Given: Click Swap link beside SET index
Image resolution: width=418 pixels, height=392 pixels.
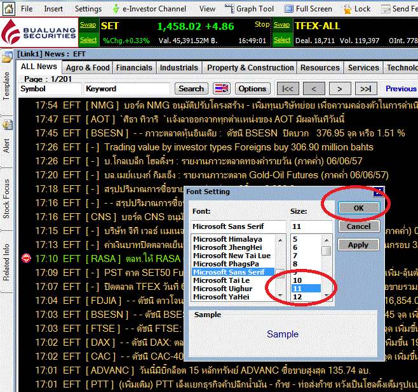Looking at the screenshot, I should (88, 25).
